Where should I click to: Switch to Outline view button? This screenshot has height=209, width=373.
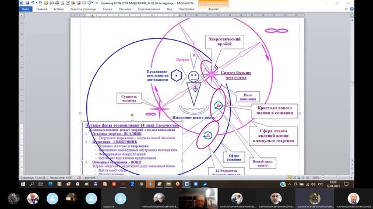[303, 178]
